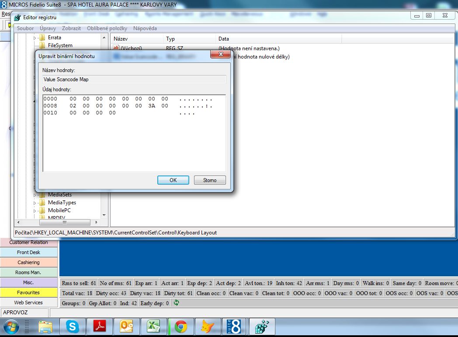Cancel the dialog with Storno

210,180
